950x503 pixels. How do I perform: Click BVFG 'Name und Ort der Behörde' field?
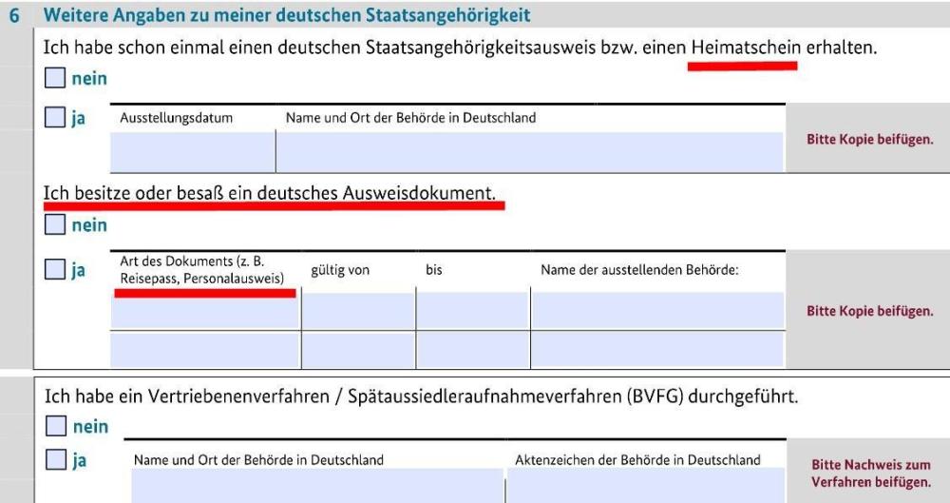tap(317, 485)
